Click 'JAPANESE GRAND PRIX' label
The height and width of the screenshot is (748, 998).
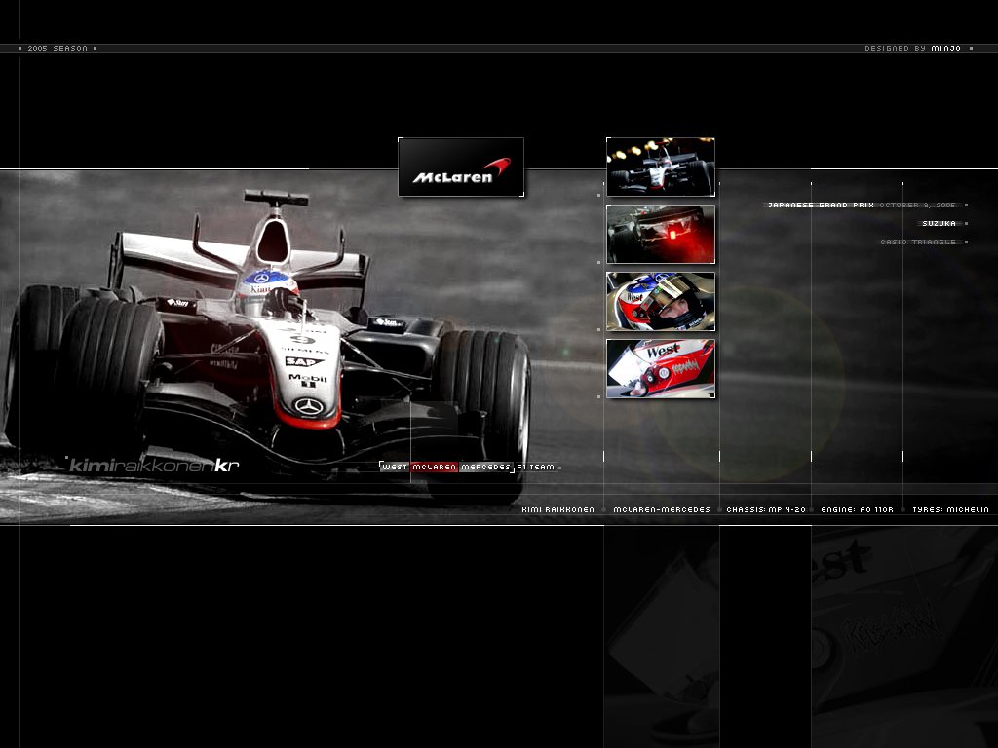pyautogui.click(x=821, y=206)
